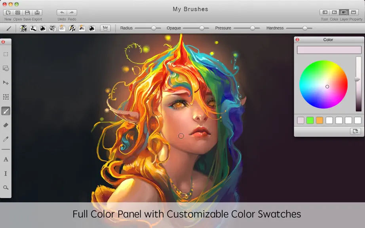Select the green color swatch
This screenshot has width=365, height=228.
tap(310, 120)
